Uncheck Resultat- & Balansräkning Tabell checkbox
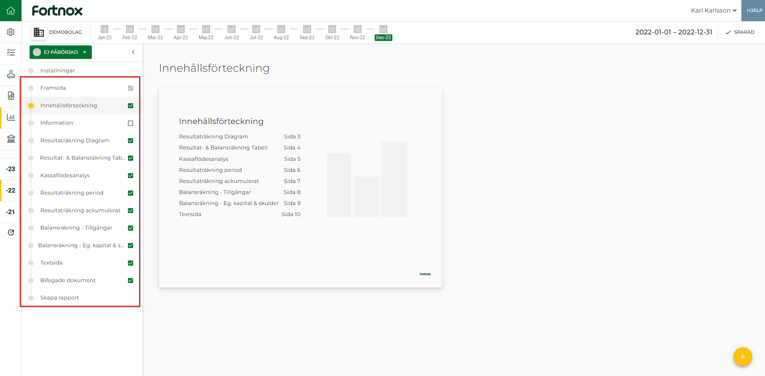Image resolution: width=765 pixels, height=376 pixels. 130,158
